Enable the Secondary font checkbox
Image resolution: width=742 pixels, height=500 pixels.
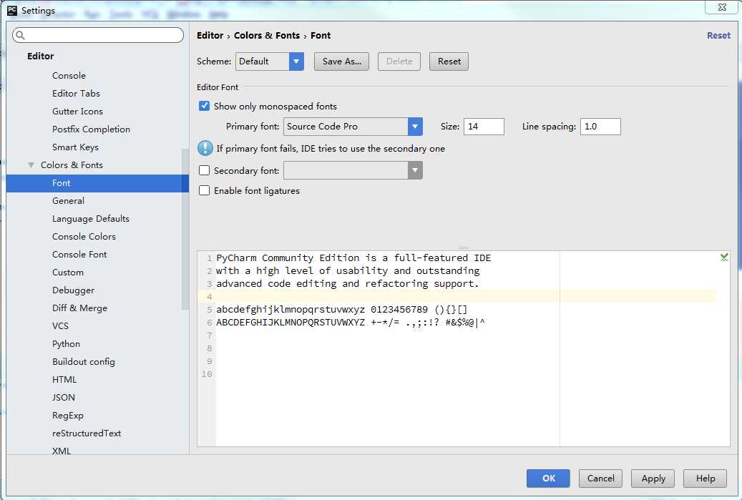click(204, 170)
